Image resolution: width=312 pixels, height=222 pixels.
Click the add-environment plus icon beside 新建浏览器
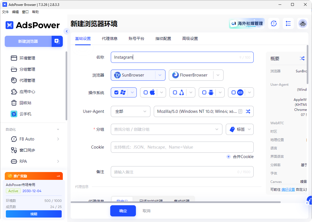click(57, 41)
